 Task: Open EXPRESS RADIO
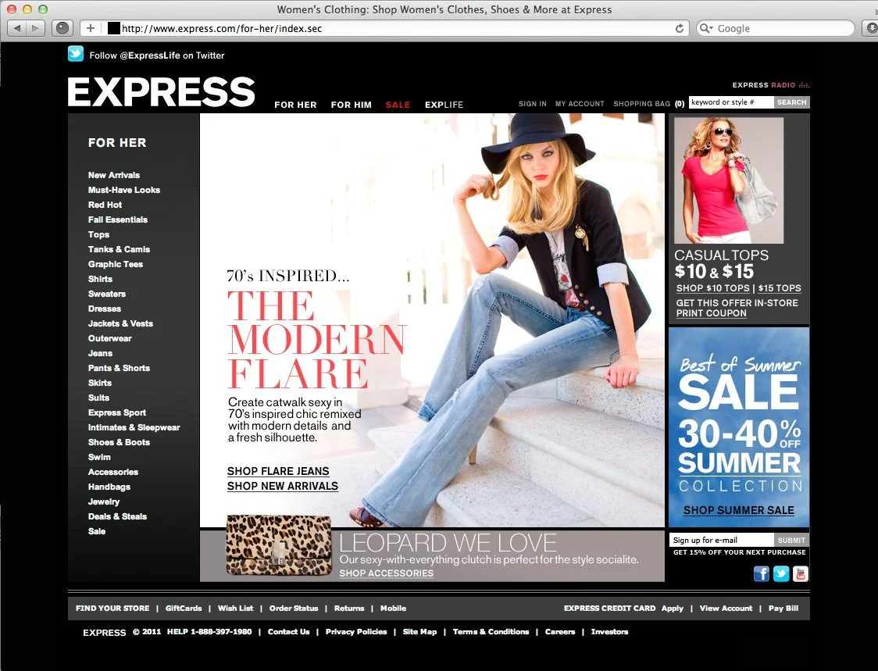click(770, 85)
